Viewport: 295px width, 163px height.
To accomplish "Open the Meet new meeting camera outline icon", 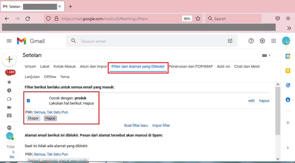I will tap(9, 99).
